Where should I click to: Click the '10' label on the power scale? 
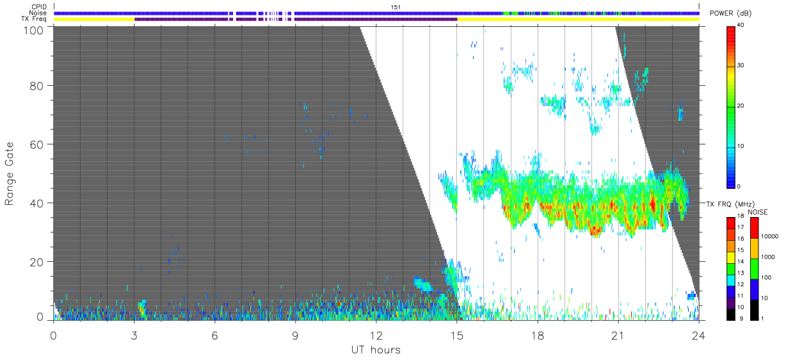point(742,146)
